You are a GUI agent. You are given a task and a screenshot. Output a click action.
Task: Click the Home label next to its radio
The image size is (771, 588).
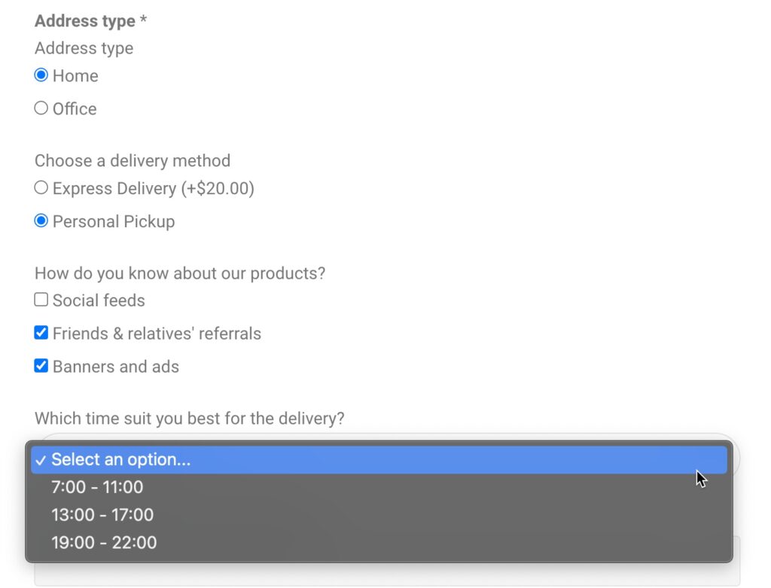75,75
